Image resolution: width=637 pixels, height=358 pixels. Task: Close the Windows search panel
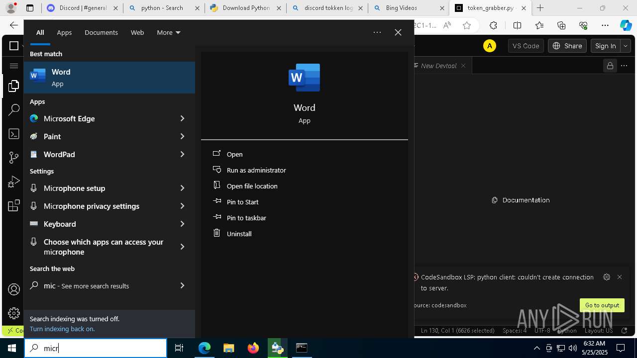(398, 32)
